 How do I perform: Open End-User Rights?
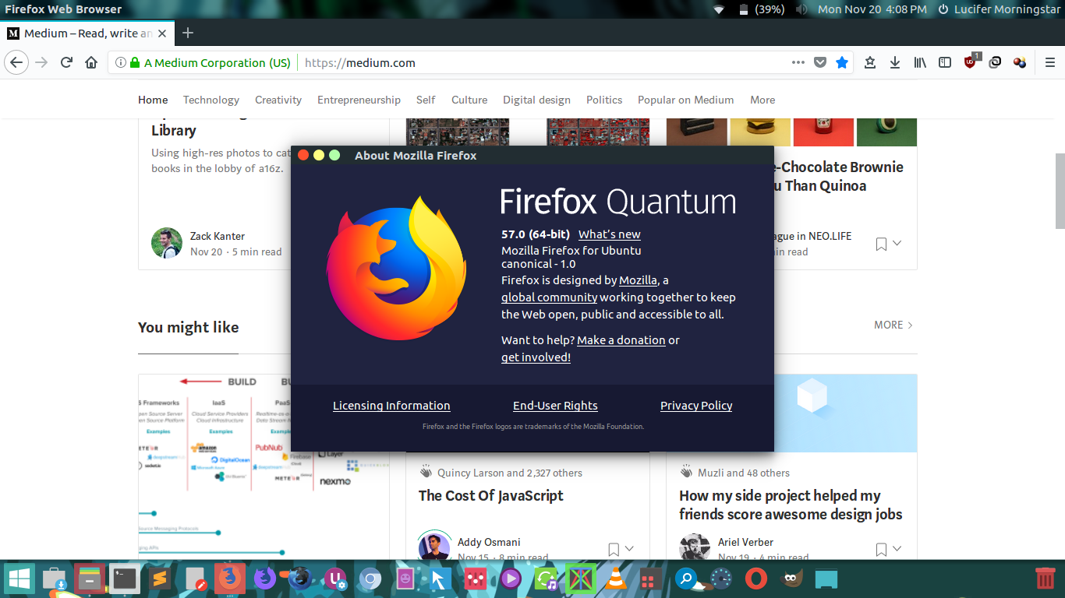555,406
